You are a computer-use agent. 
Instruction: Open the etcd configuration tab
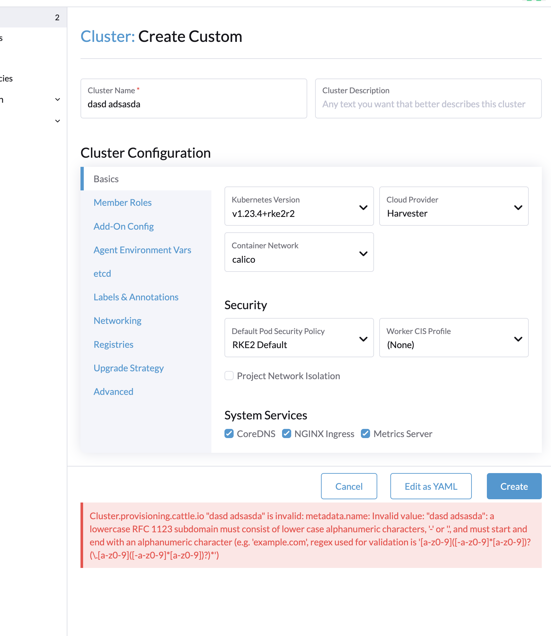point(102,273)
